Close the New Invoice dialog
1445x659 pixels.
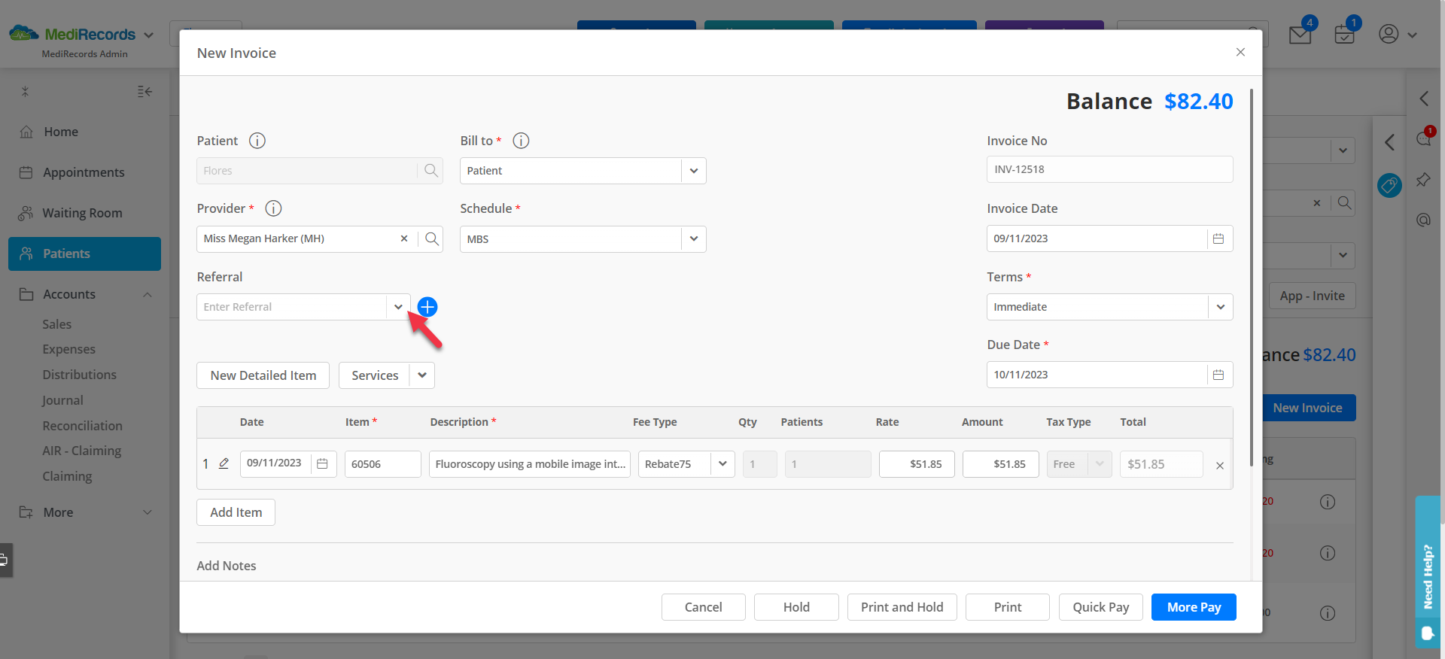click(x=1240, y=52)
